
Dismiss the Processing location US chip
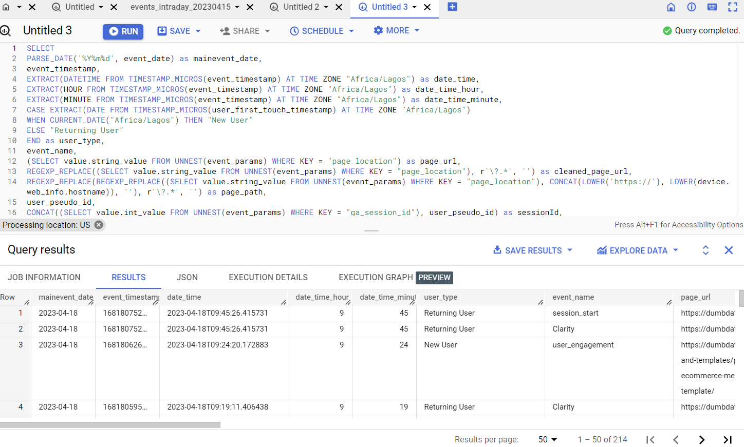pyautogui.click(x=98, y=225)
